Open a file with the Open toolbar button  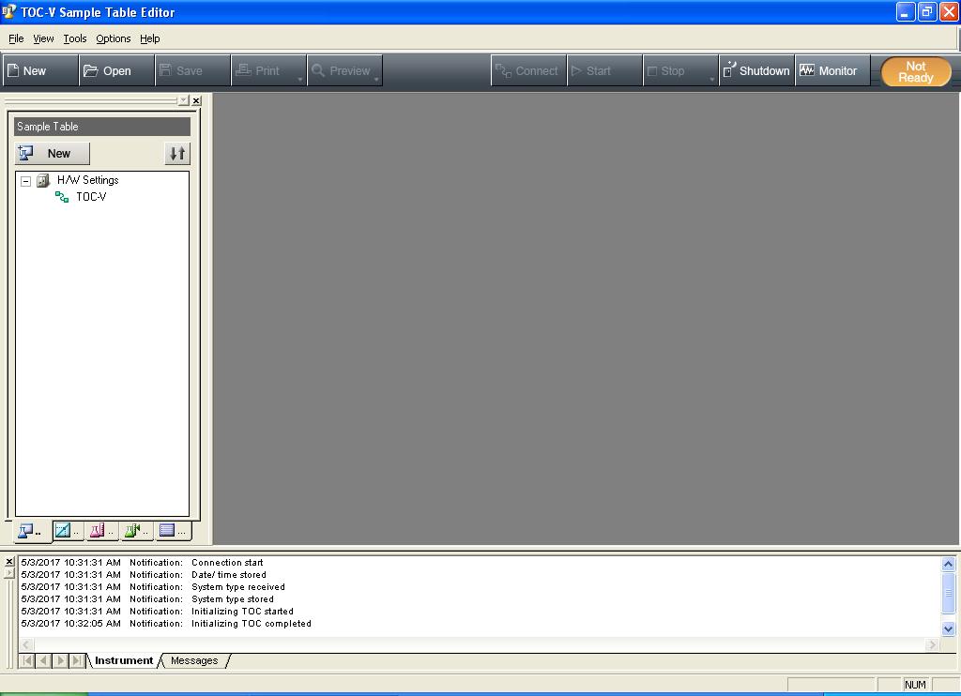click(x=116, y=70)
